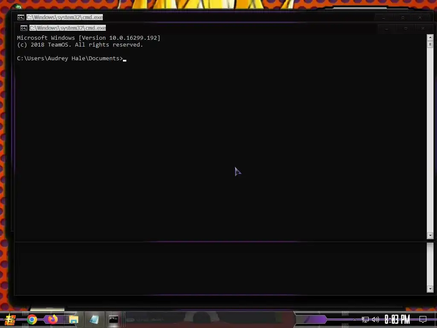Click the prompt 'C:\Users\Audrey Hale\Documents>'

click(70, 59)
